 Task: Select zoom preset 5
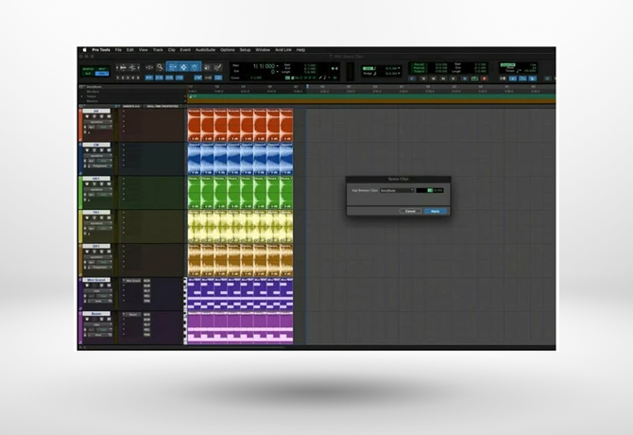tap(138, 78)
